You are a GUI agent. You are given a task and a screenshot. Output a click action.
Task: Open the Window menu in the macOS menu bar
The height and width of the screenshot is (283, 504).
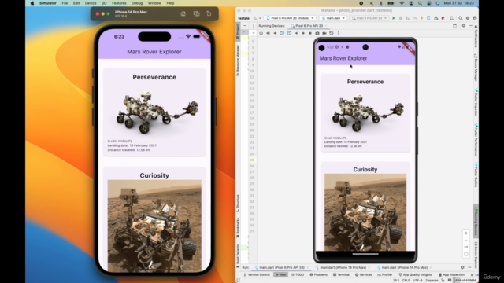coord(154,3)
